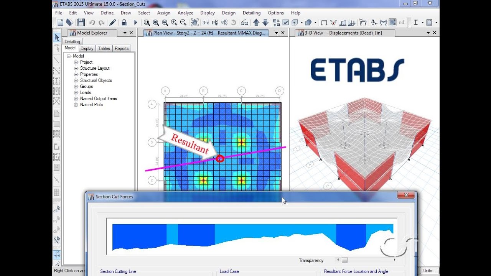Image resolution: width=491 pixels, height=276 pixels.
Task: Click grid bubble C in plan view
Action: click(241, 91)
